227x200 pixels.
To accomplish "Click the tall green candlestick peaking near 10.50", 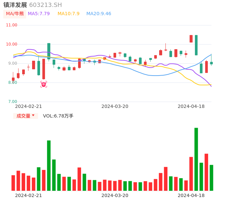I will pos(196,45).
